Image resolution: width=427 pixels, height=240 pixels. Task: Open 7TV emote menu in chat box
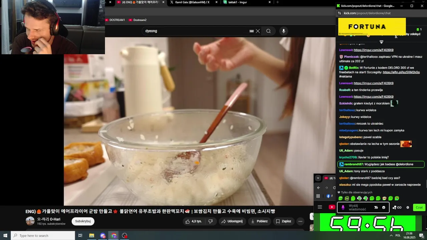pyautogui.click(x=376, y=207)
